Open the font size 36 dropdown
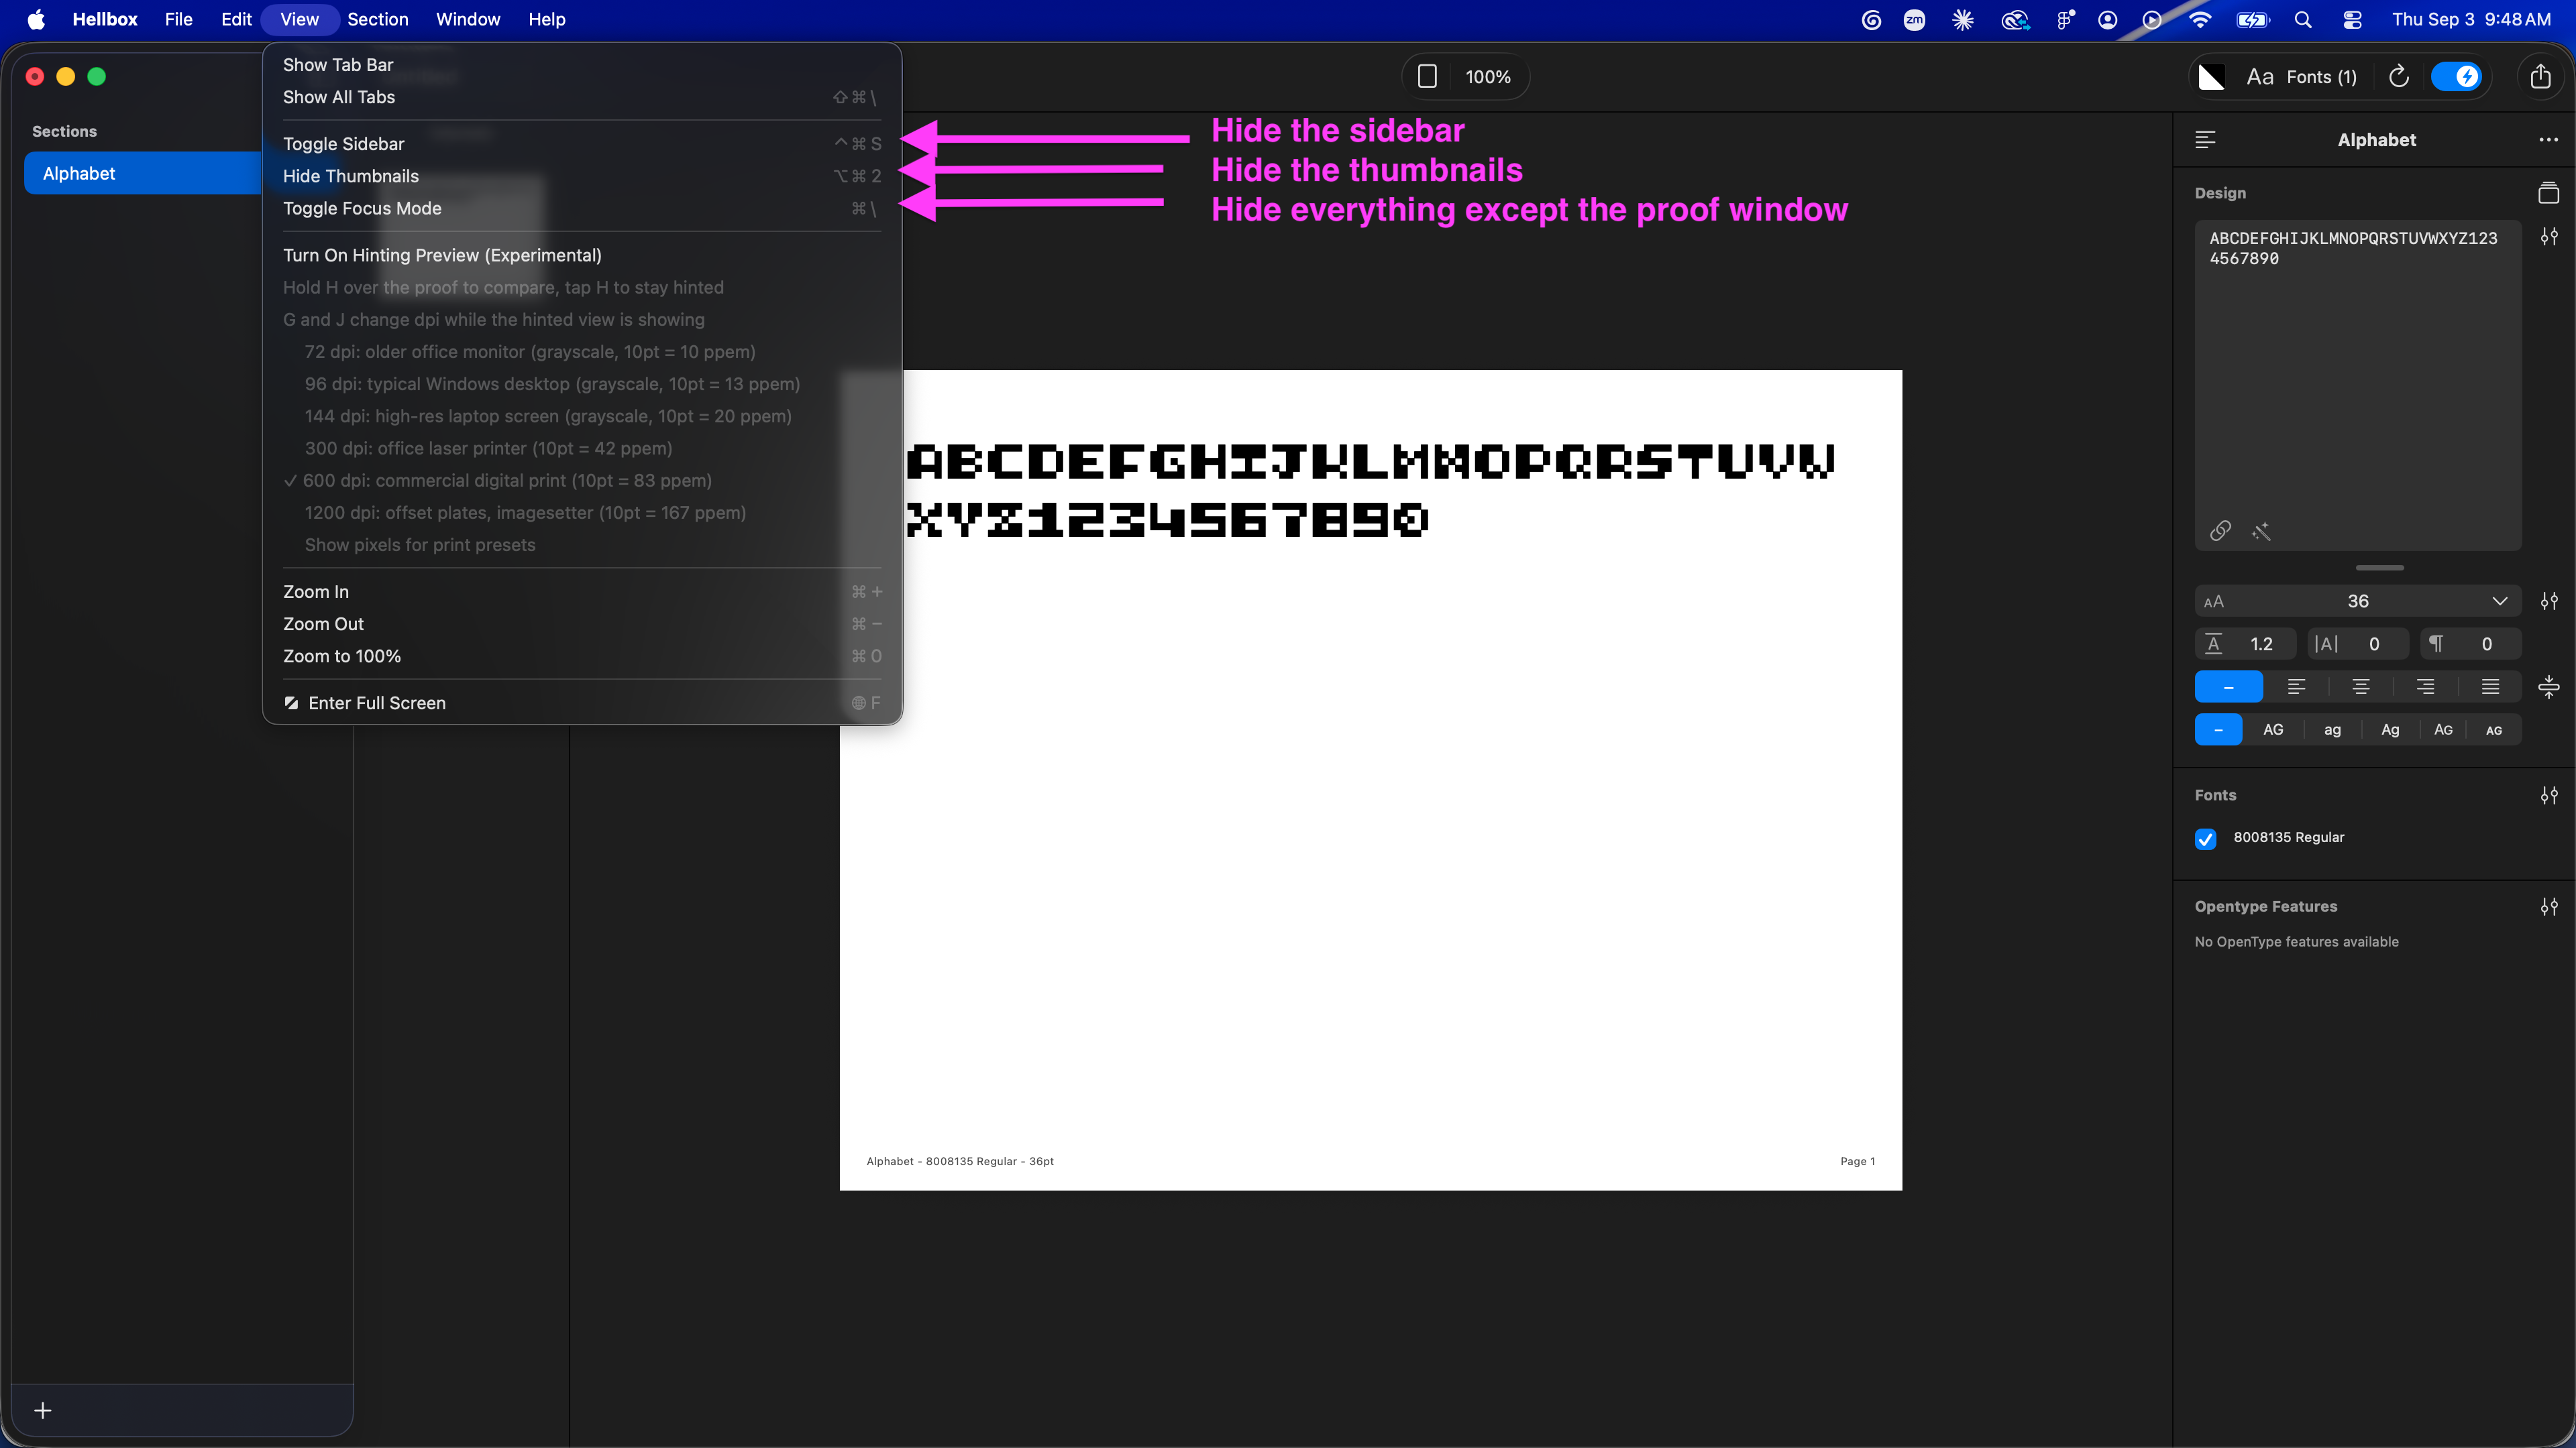 [x=2358, y=601]
